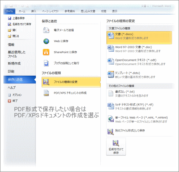Click the 電子メールで送信 envelope icon

point(46,30)
